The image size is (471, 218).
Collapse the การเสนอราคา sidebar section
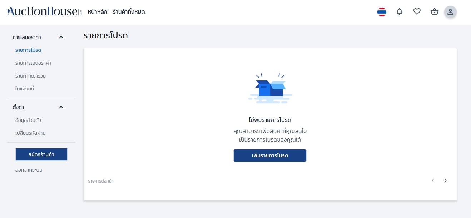click(61, 37)
